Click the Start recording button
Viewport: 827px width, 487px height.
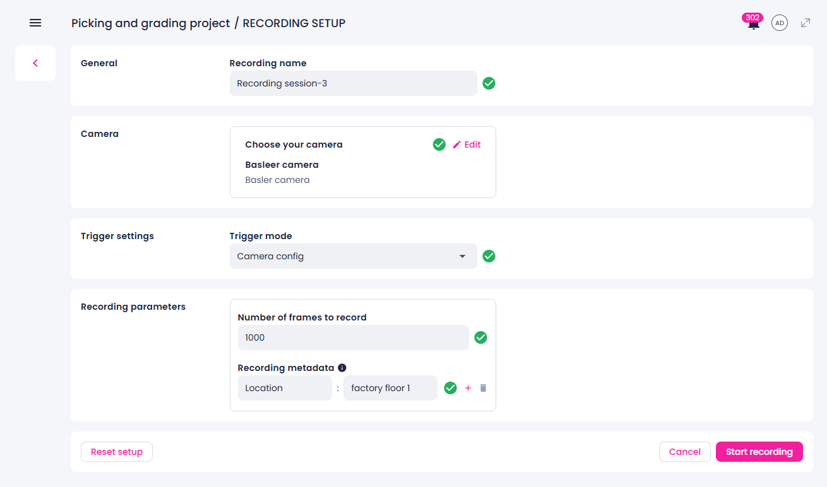point(759,452)
